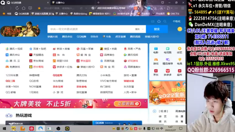
Task: Click the orange bookmark star in toolbar
Action: (x=39, y=8)
